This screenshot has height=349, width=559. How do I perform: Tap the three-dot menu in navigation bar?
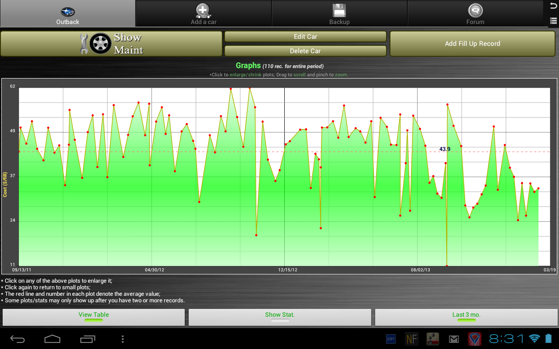123,339
